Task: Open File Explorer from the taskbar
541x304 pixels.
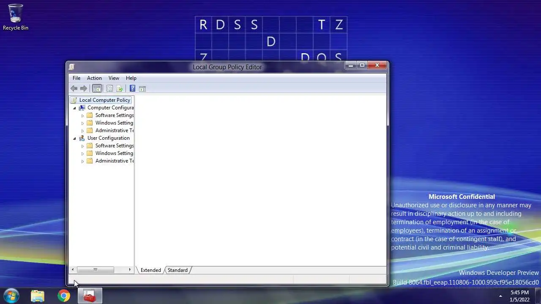Action: pyautogui.click(x=38, y=296)
